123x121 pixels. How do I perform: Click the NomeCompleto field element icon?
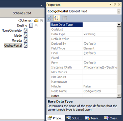(26, 31)
